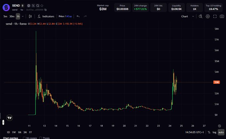
Task: Open the token website globe icon
Action: pos(29,6)
